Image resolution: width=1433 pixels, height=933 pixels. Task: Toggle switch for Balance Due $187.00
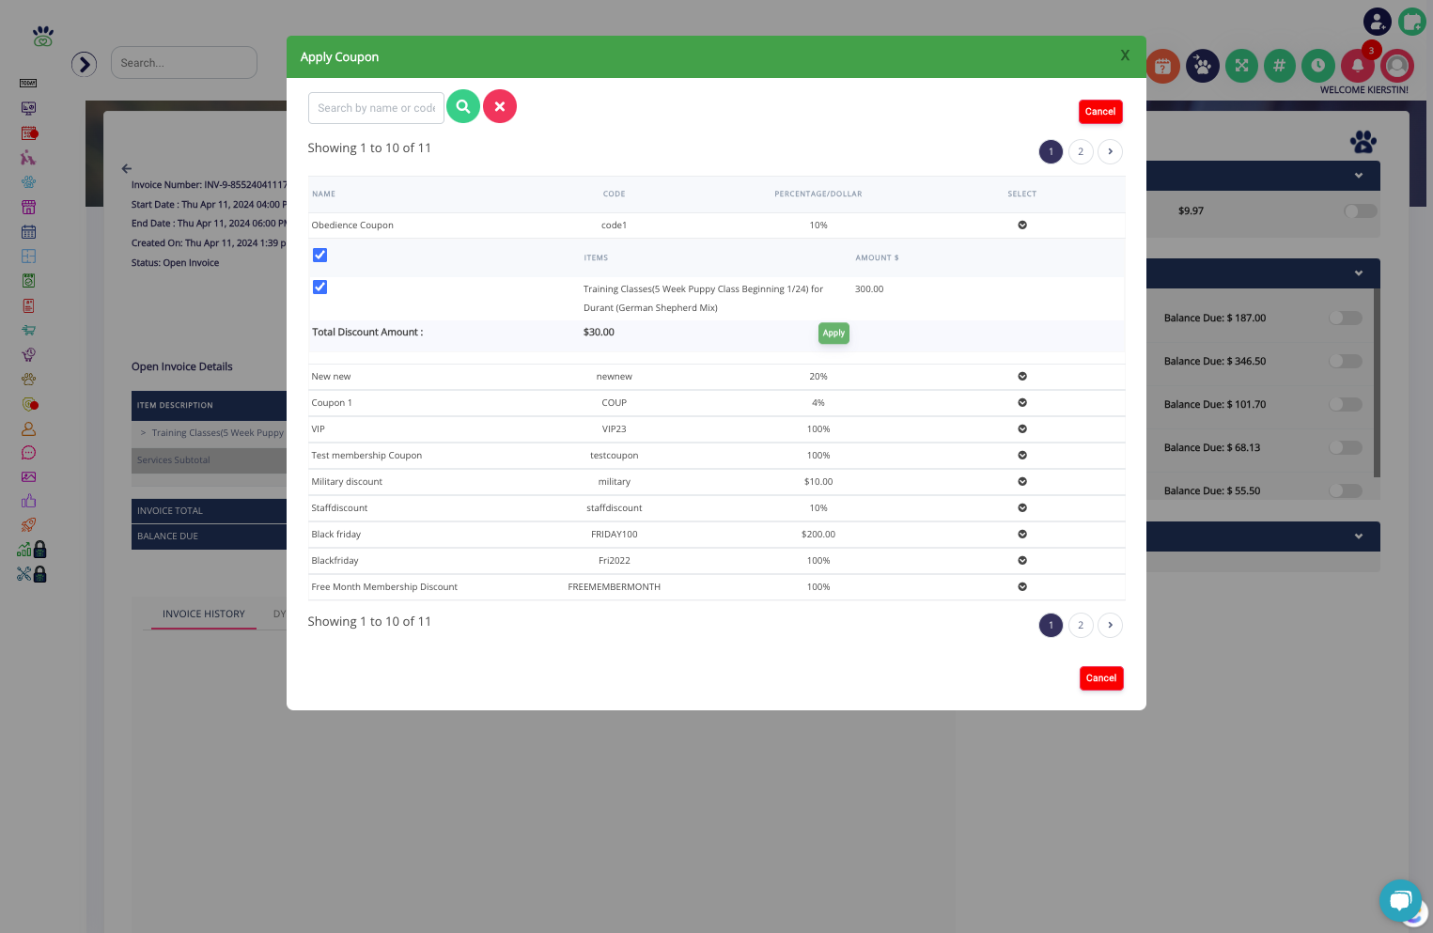1345,319
